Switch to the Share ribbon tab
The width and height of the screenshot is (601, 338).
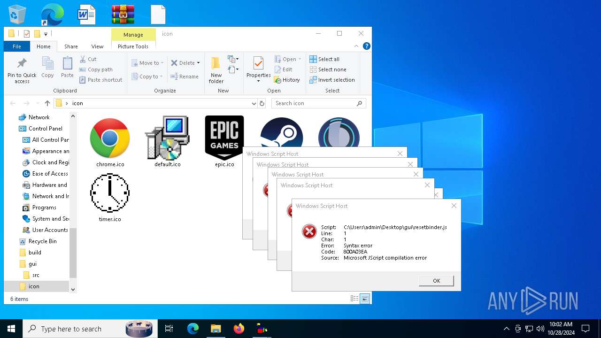pos(71,46)
